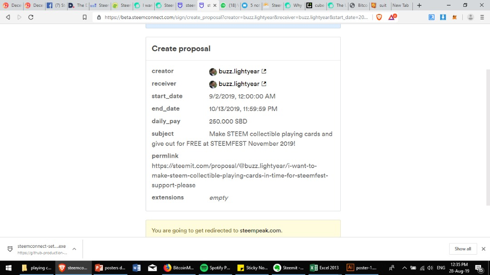Open a new browser tab
Image resolution: width=490 pixels, height=275 pixels.
point(419,5)
